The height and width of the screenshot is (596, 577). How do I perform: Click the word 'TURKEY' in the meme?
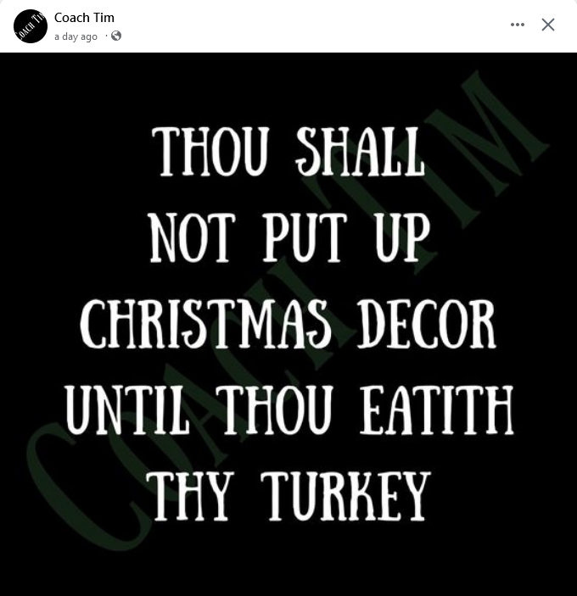[x=345, y=496]
